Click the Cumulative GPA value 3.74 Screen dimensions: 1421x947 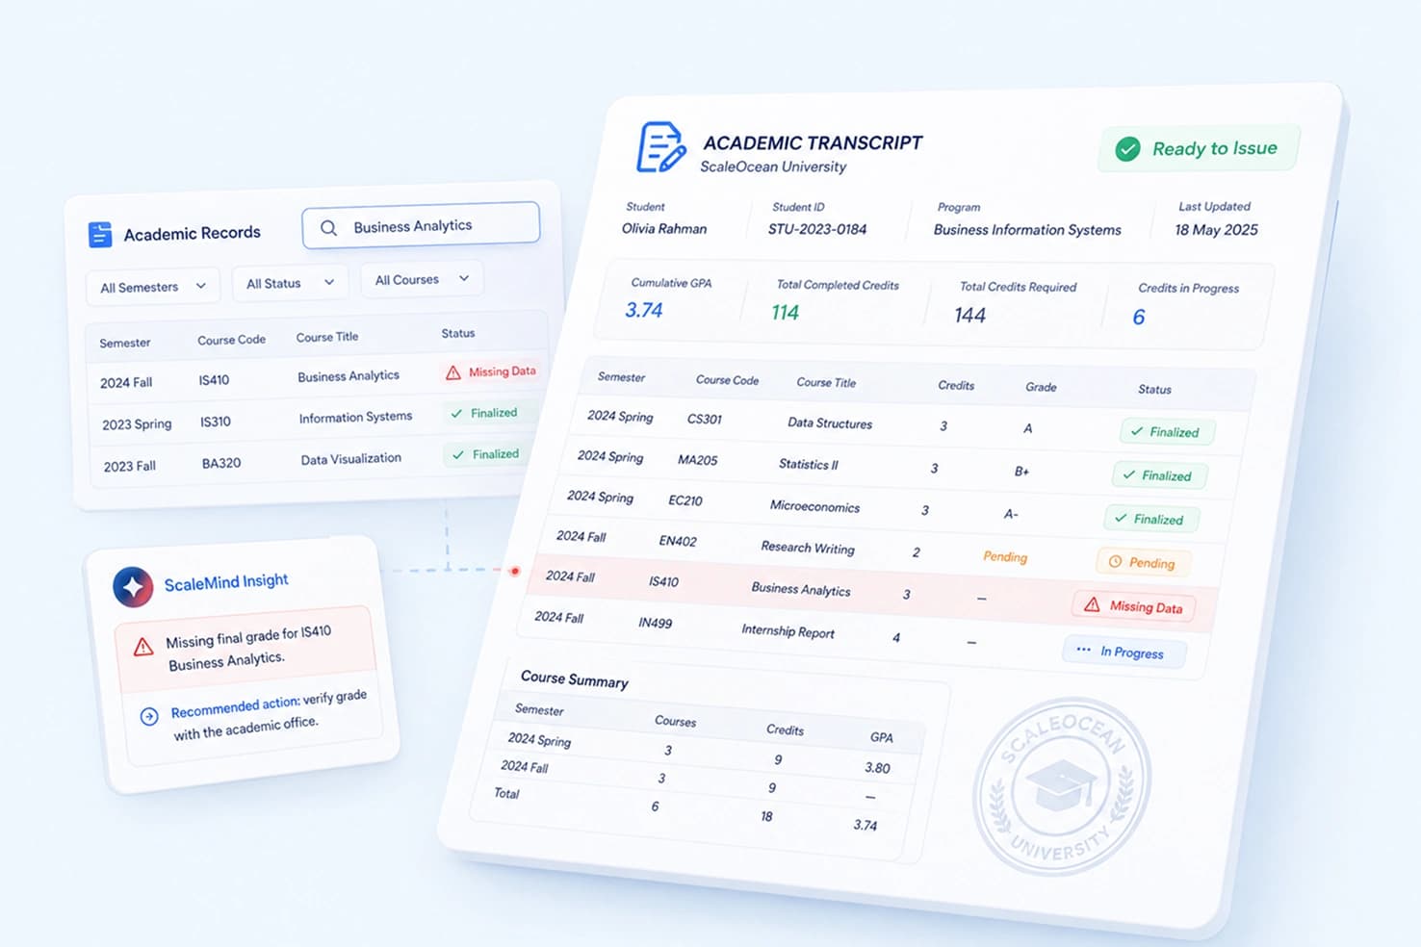click(644, 310)
